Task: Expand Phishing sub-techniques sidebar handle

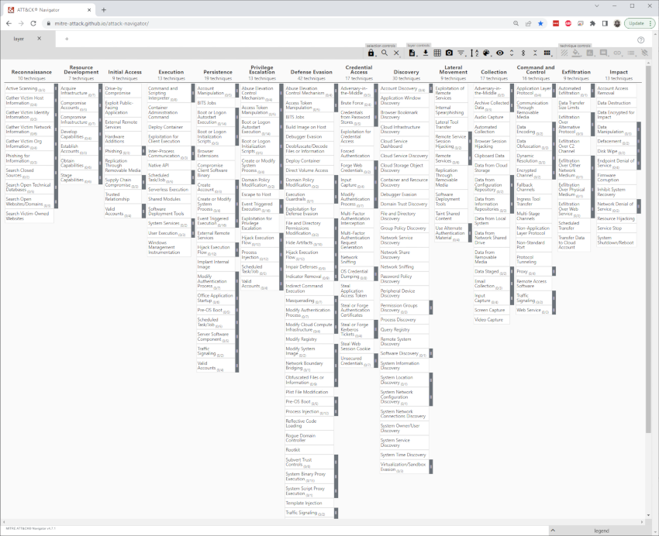Action: (x=143, y=151)
